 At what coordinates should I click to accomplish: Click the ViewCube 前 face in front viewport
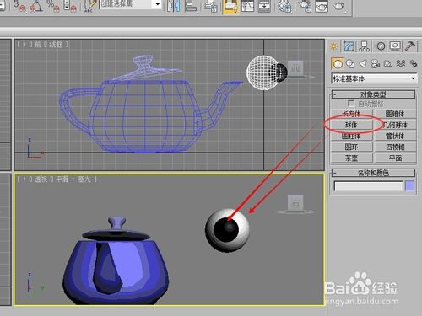(295, 67)
